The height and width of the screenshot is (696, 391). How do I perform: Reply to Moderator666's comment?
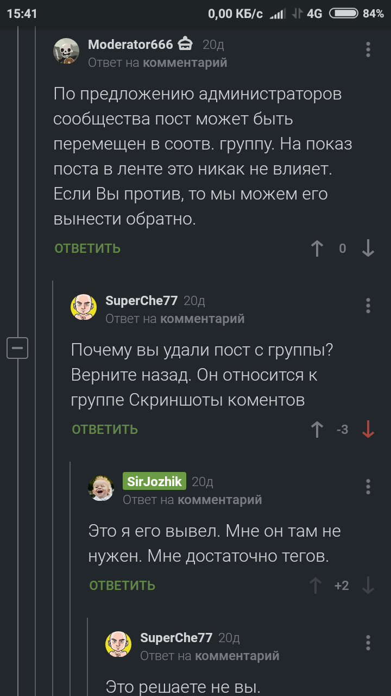87,248
